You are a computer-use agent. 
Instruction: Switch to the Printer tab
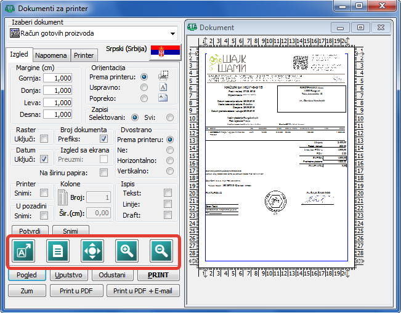[x=84, y=55]
